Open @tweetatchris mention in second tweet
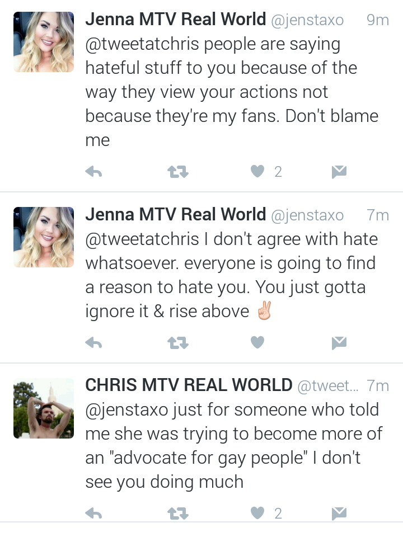This screenshot has width=403, height=537. (x=142, y=239)
